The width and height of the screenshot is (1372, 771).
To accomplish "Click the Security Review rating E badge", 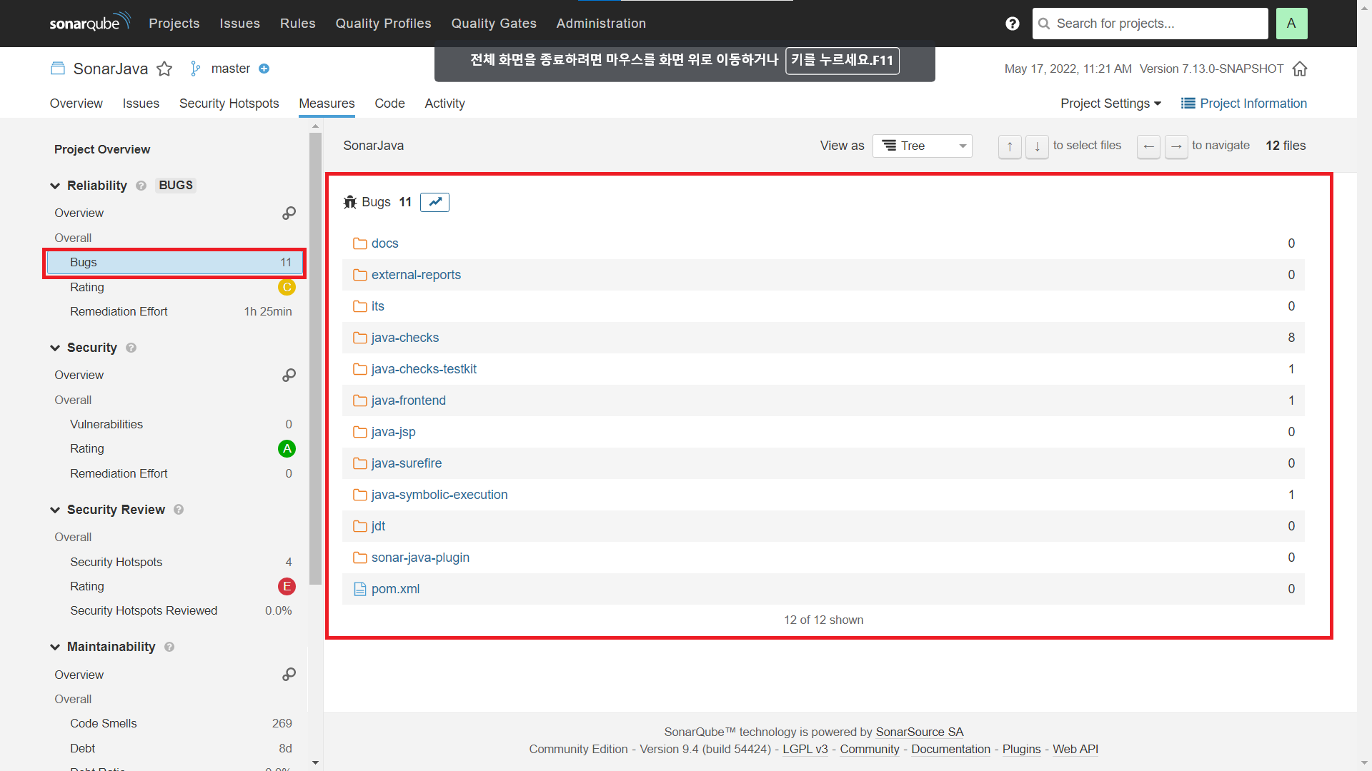I will click(287, 586).
